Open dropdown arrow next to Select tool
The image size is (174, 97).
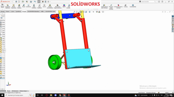tap(41, 2)
